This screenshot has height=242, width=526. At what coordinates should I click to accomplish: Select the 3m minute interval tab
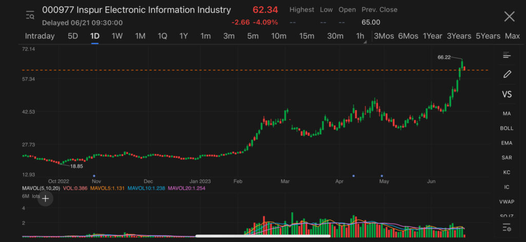point(229,36)
